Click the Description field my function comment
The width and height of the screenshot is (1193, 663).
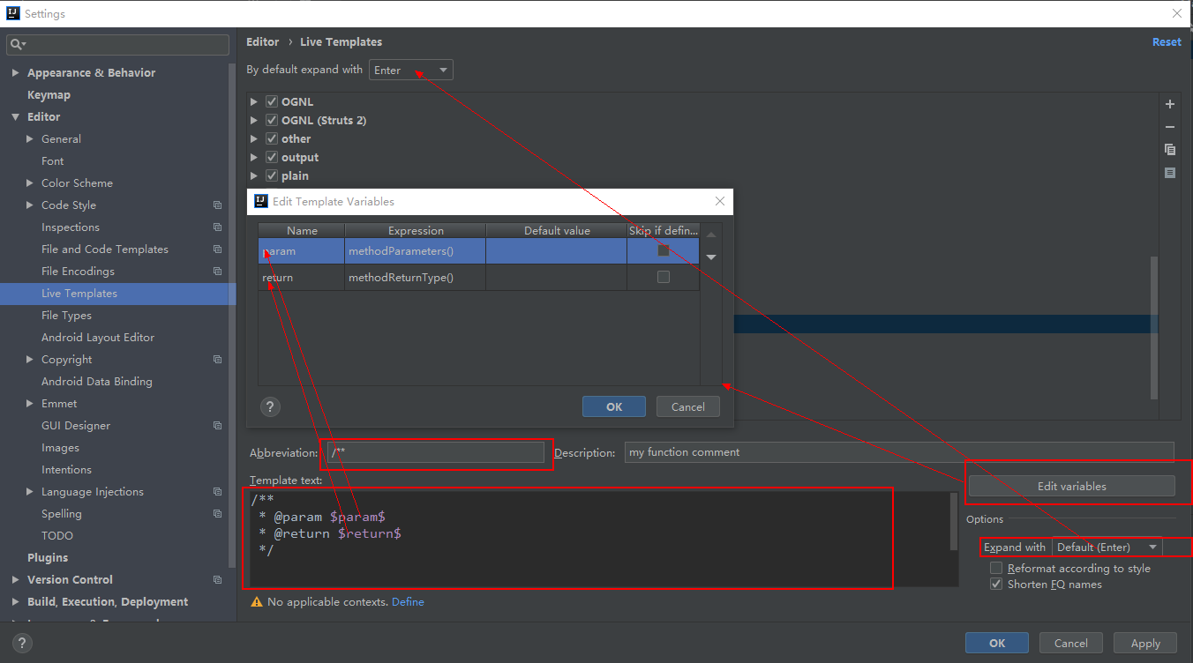click(899, 452)
